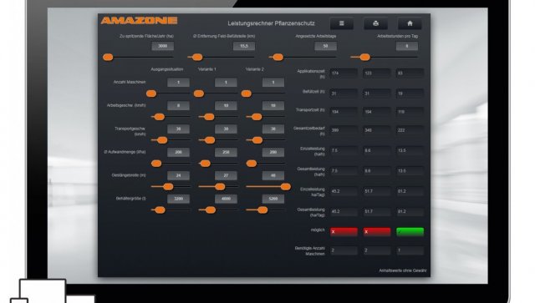
Task: Click the field distance slider handle
Action: coord(197,58)
